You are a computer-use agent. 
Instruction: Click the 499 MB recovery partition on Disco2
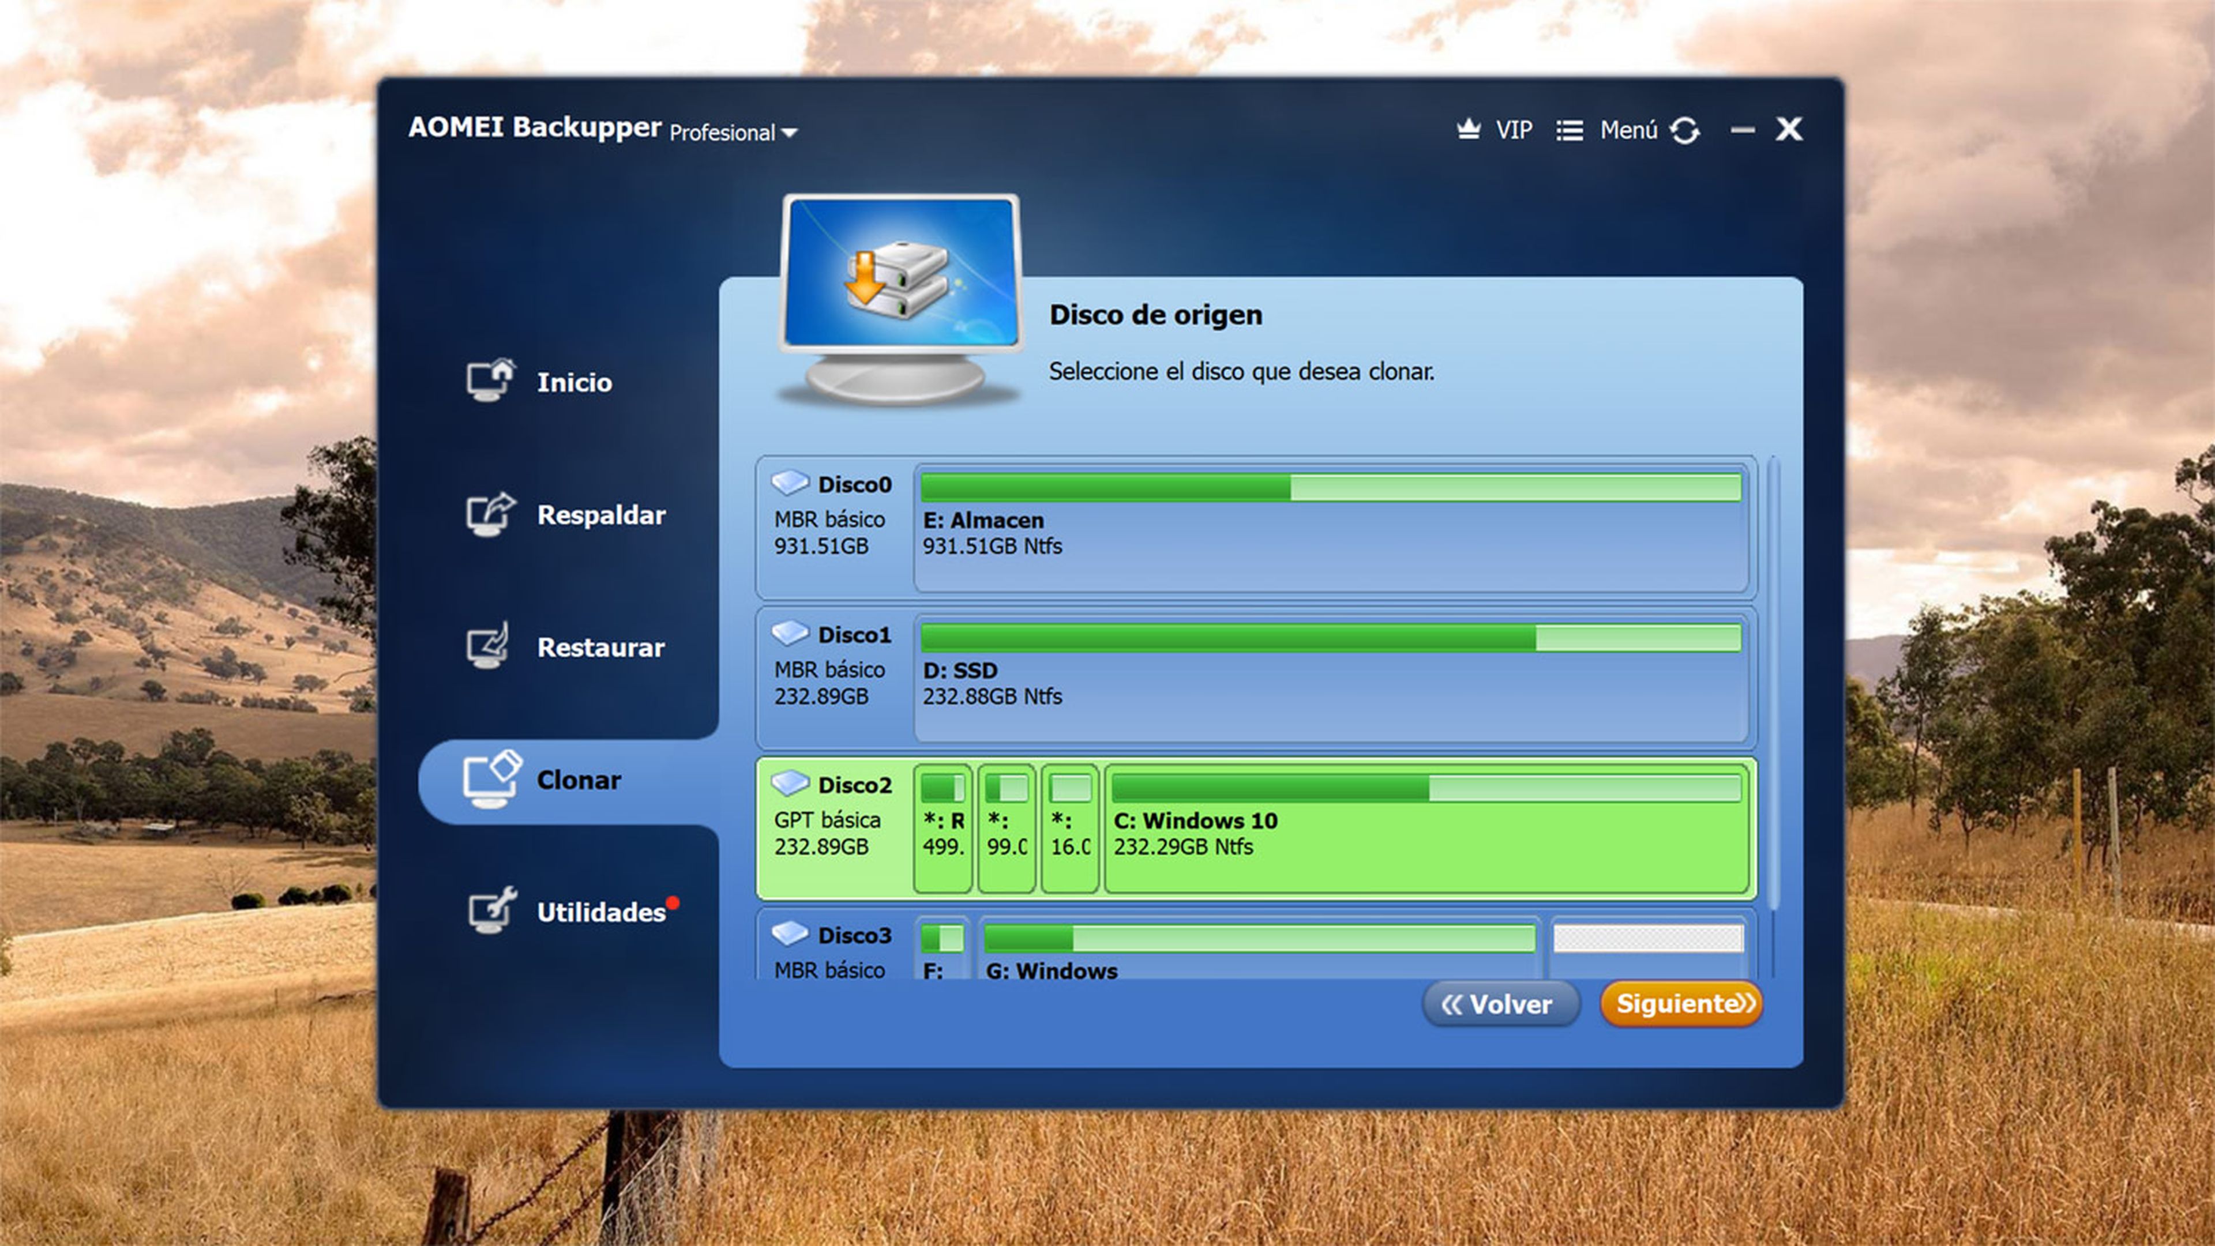tap(943, 829)
